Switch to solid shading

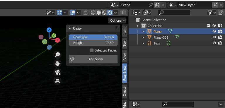click(99, 13)
